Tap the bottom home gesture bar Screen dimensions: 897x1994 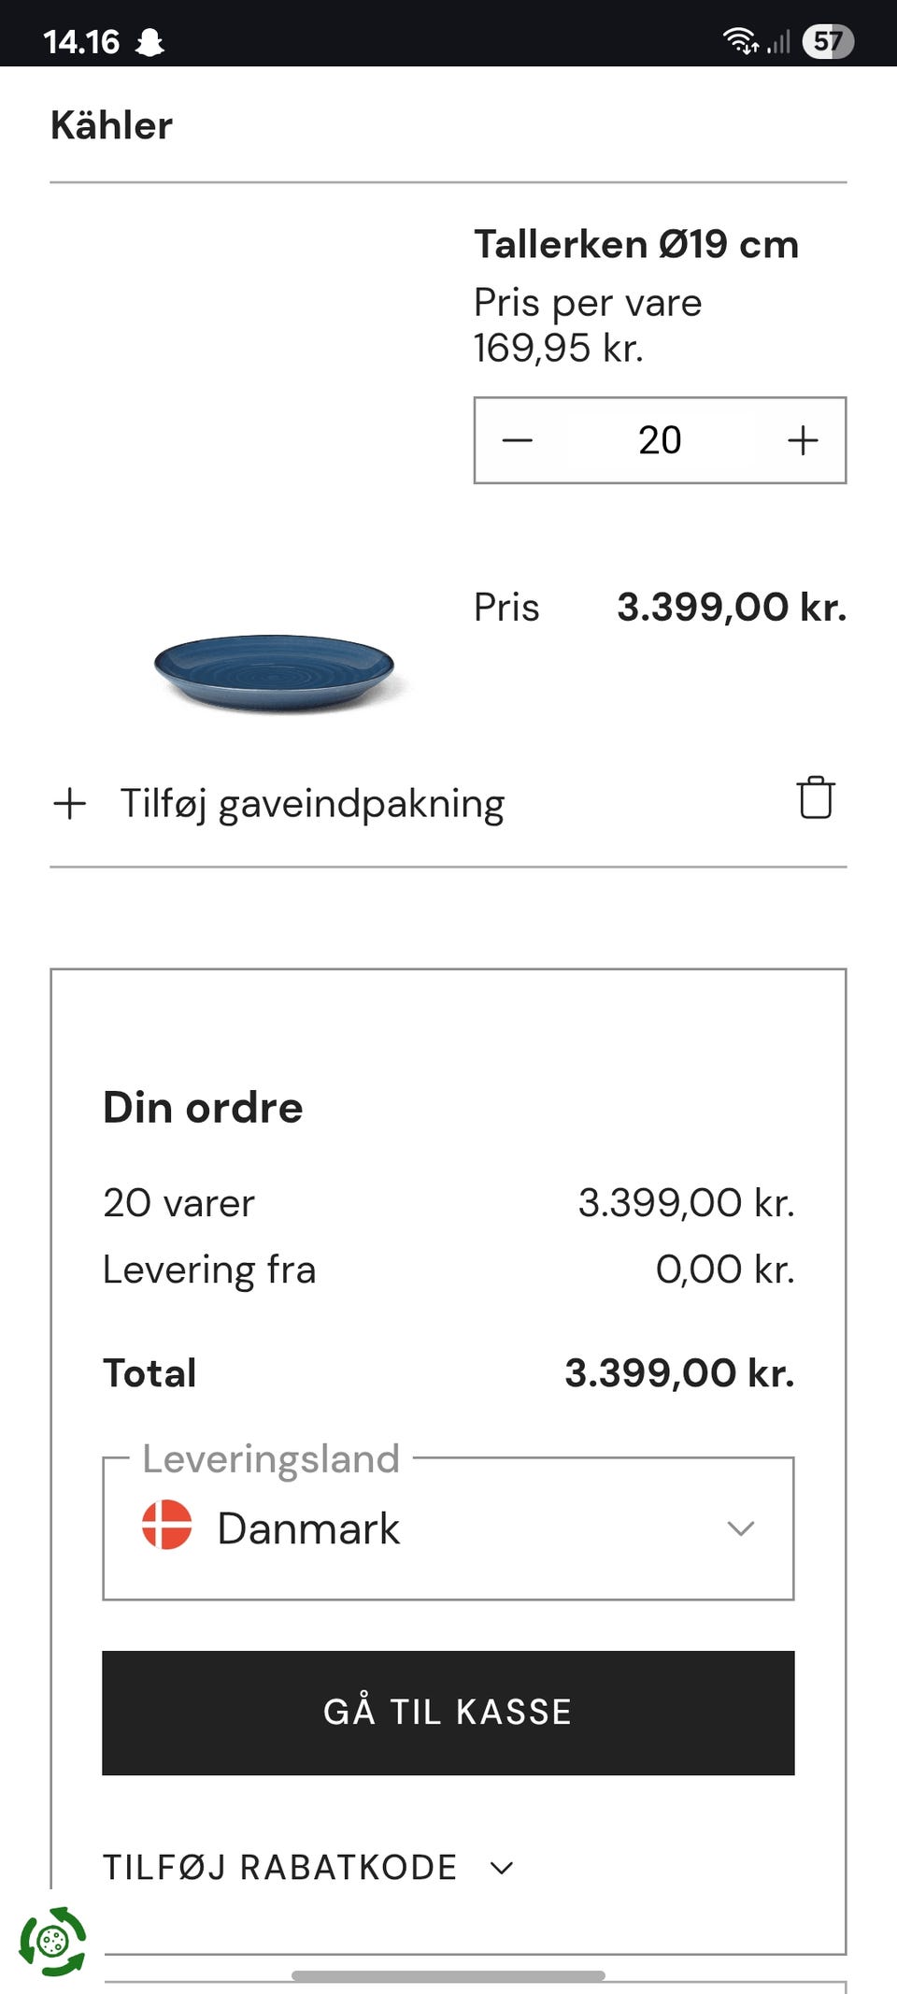(x=448, y=1975)
